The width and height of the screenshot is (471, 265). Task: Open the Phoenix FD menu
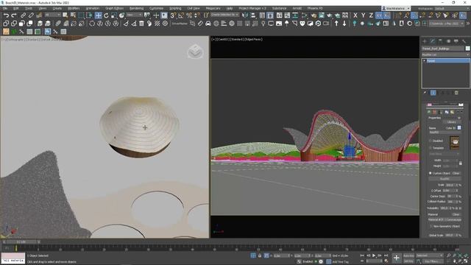point(315,8)
